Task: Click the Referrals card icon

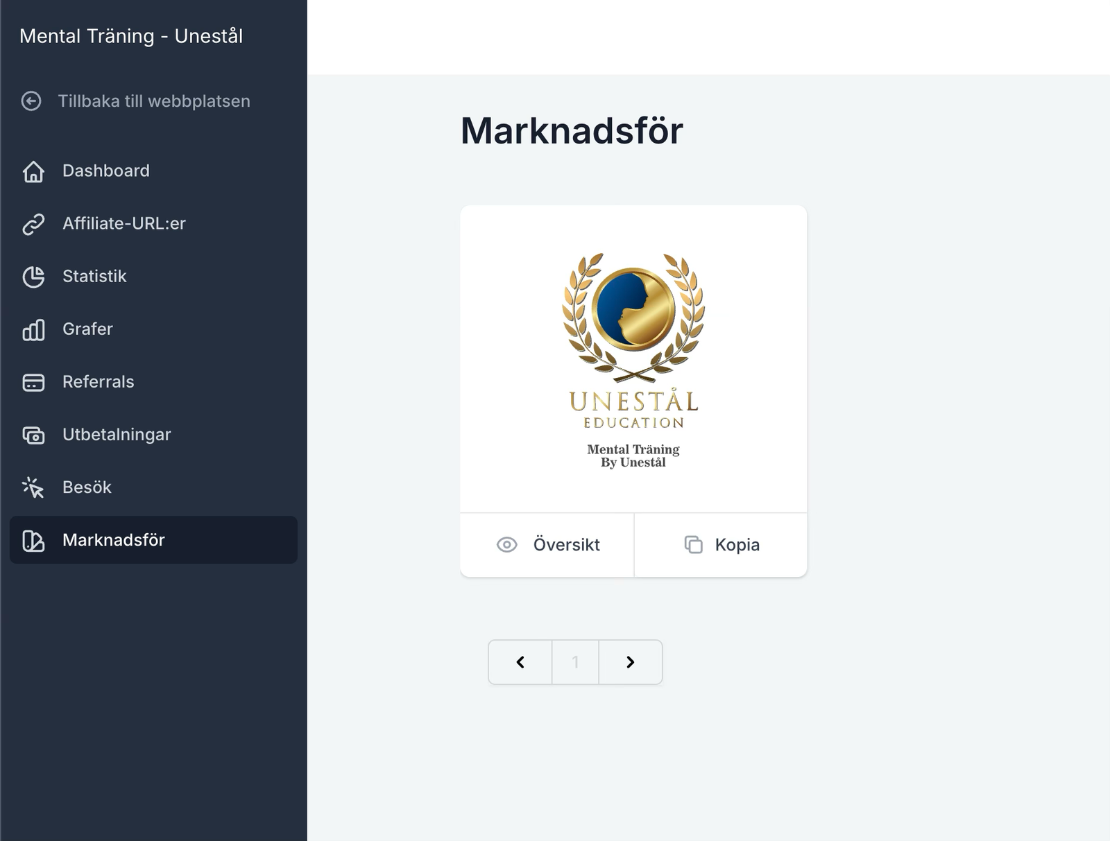Action: (x=33, y=382)
